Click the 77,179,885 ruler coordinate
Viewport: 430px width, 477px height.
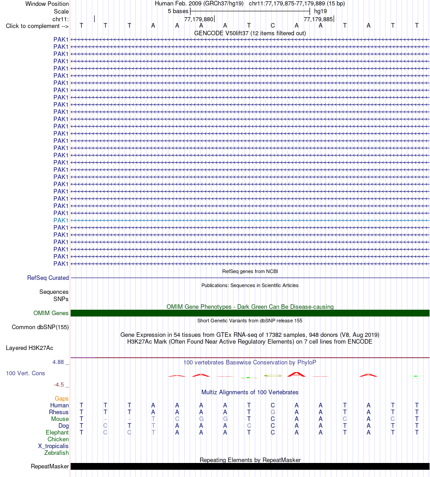[x=318, y=19]
